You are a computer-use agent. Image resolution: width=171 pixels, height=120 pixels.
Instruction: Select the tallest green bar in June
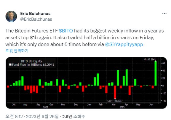point(156,73)
